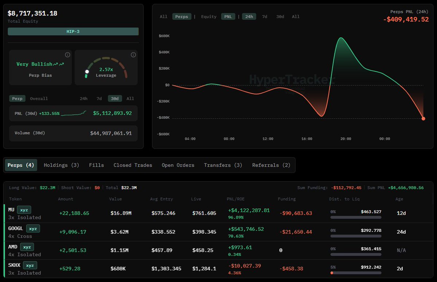Open the Perps (4) tab

pyautogui.click(x=21, y=165)
